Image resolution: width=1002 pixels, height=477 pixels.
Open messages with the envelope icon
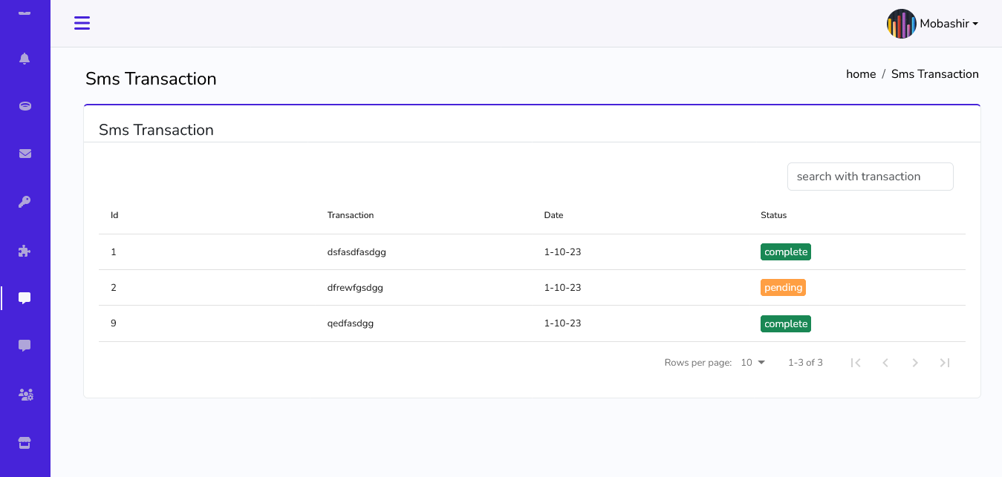point(25,154)
